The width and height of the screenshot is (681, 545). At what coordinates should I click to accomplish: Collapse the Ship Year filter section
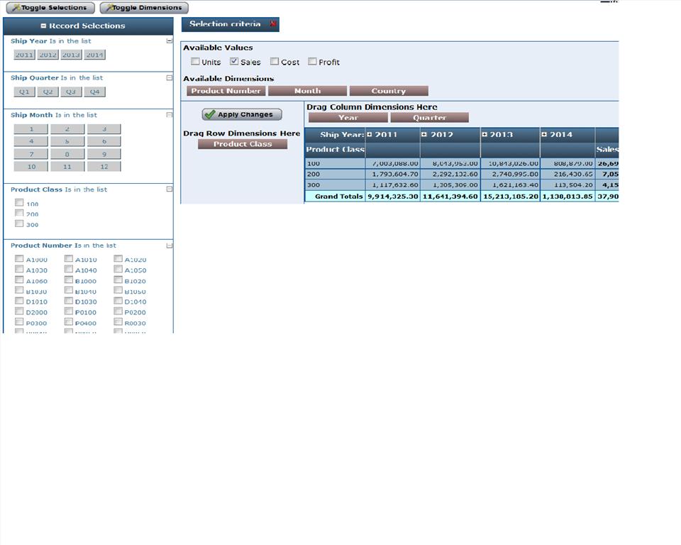coord(169,41)
